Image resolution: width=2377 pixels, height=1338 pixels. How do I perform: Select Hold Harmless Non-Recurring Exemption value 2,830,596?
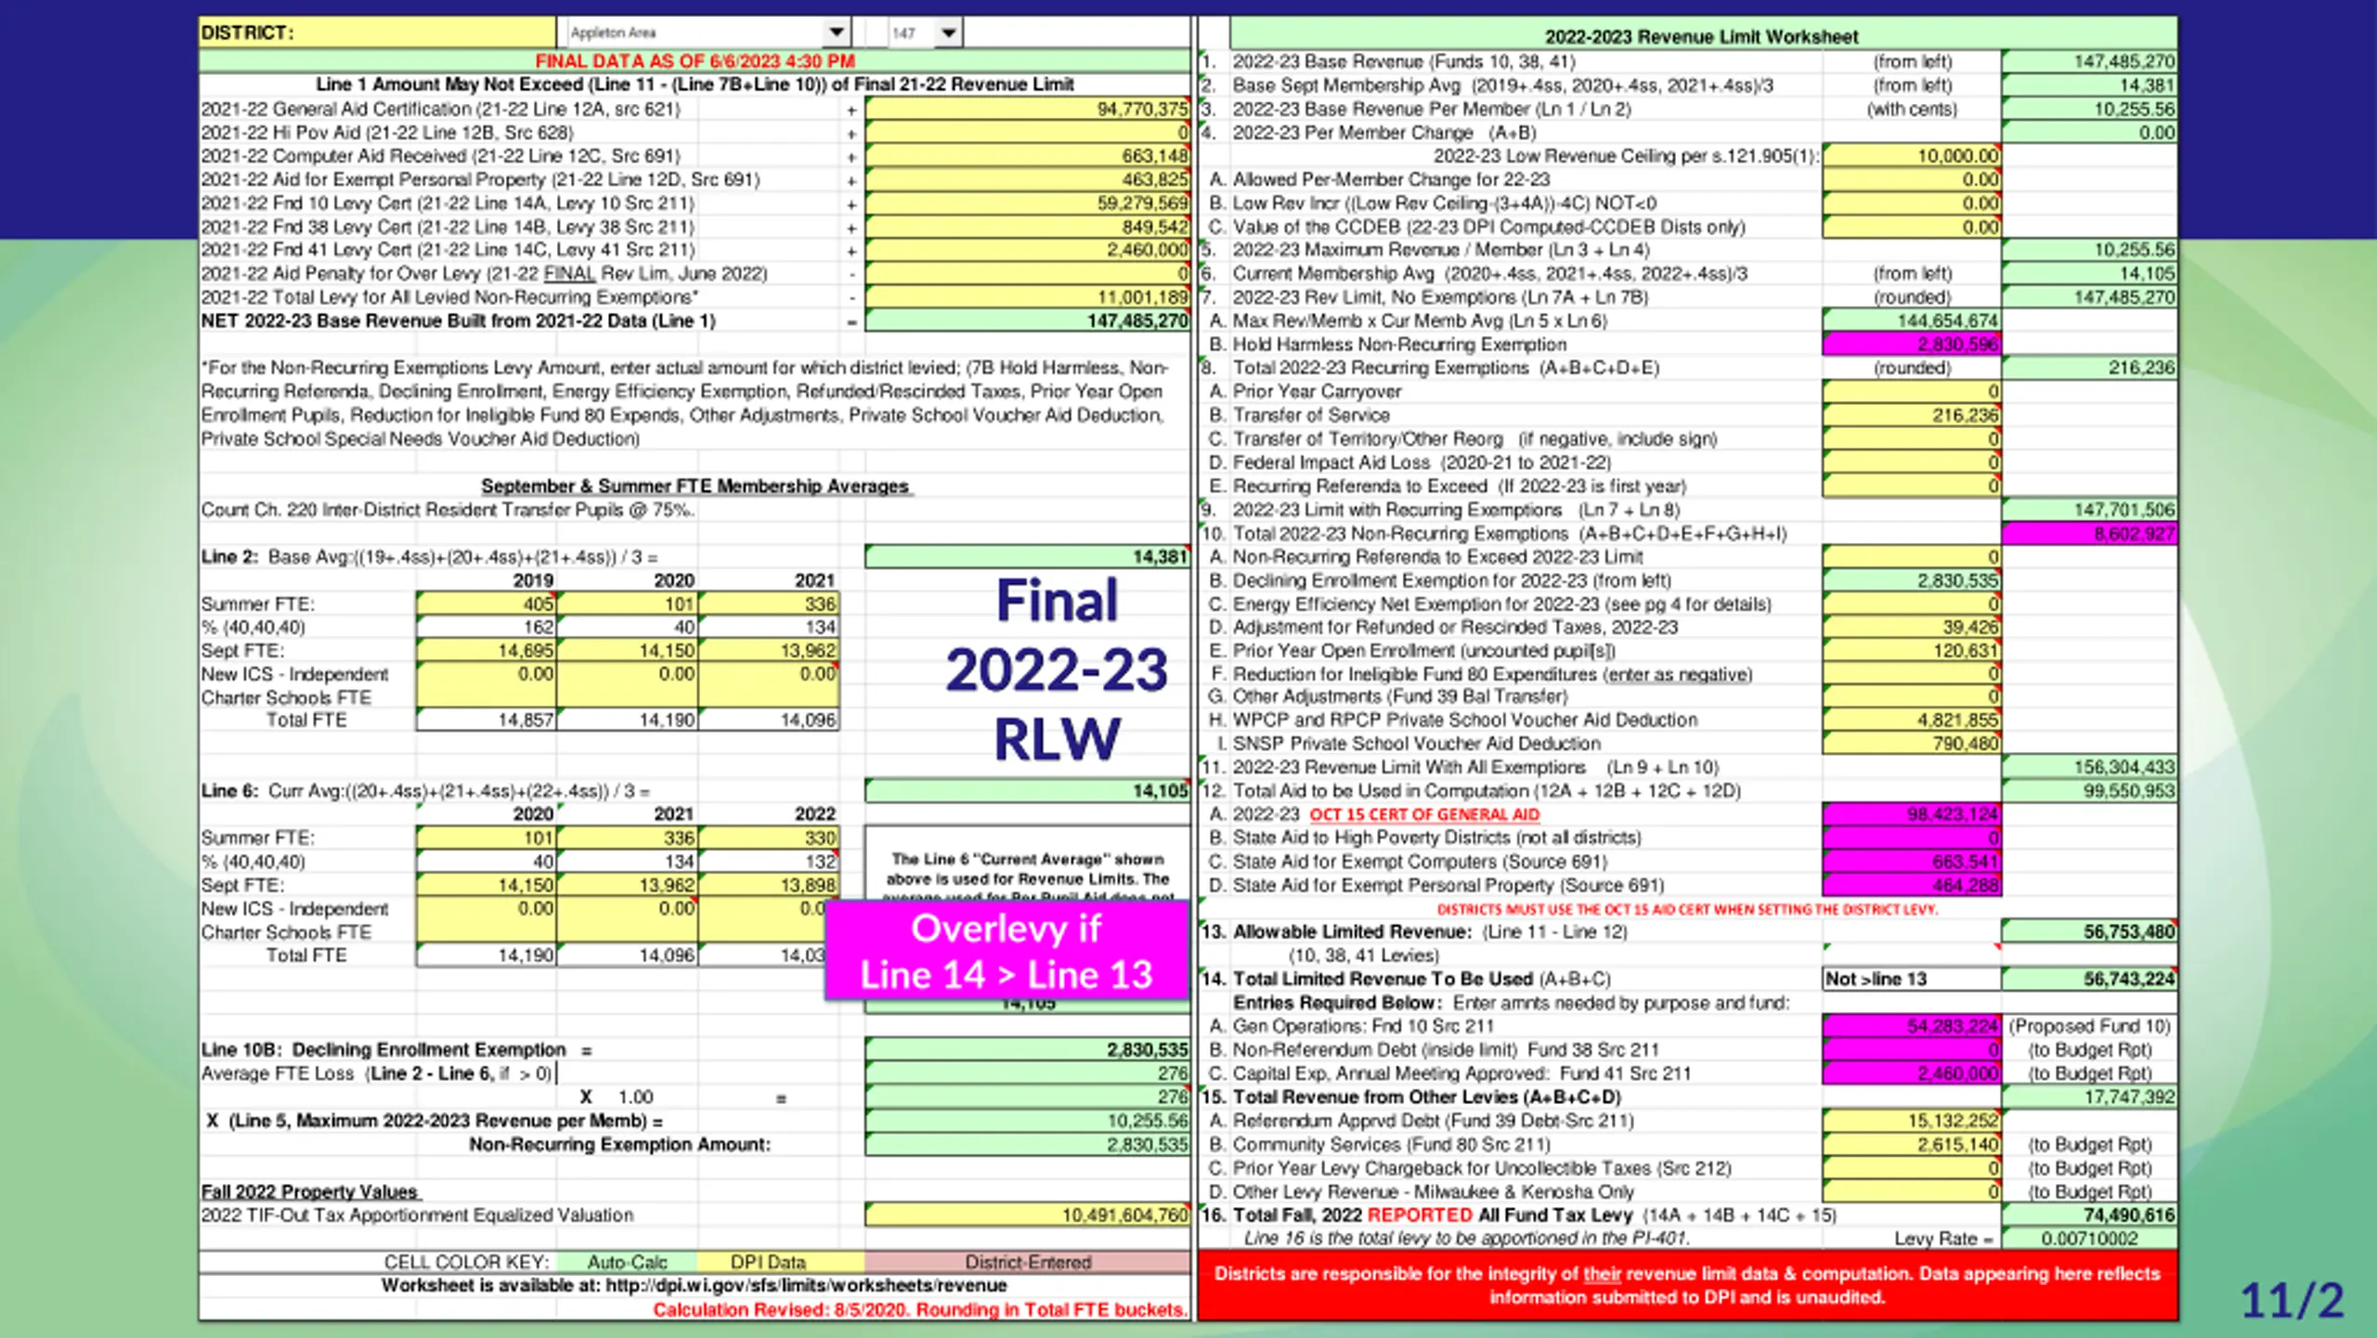point(1912,344)
